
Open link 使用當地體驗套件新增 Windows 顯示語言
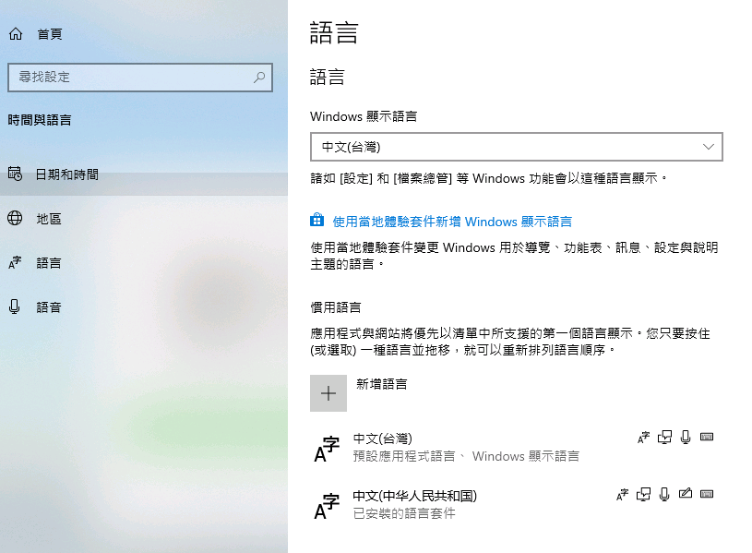pyautogui.click(x=452, y=222)
